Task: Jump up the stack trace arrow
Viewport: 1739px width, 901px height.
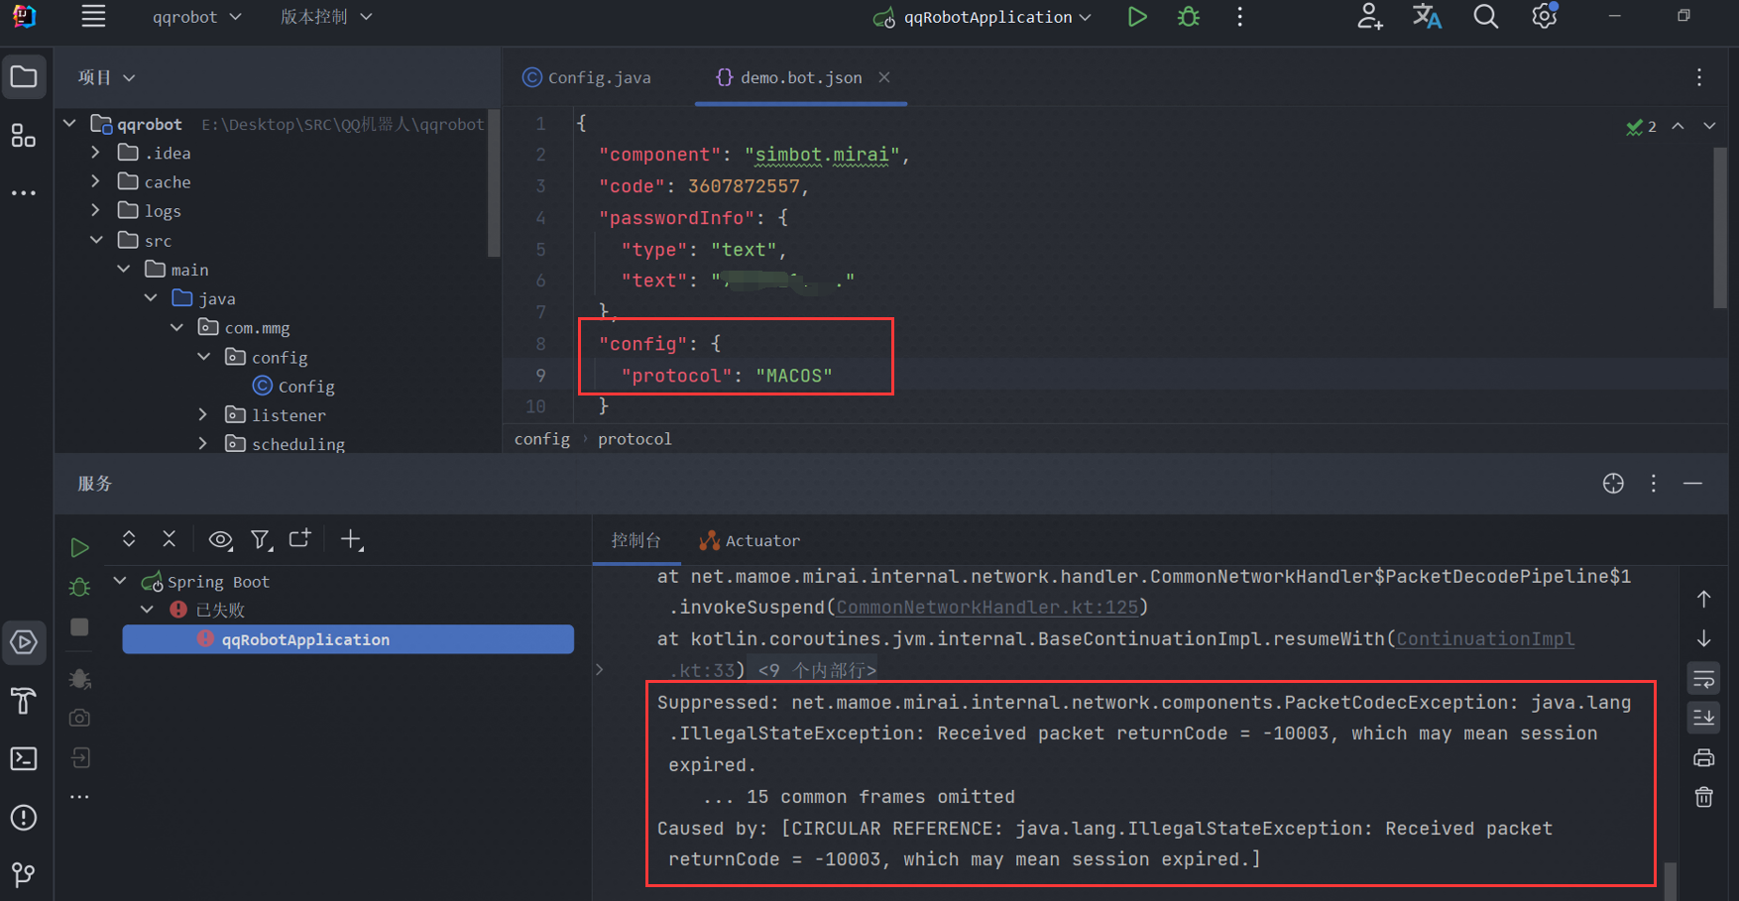Action: coord(1703,599)
